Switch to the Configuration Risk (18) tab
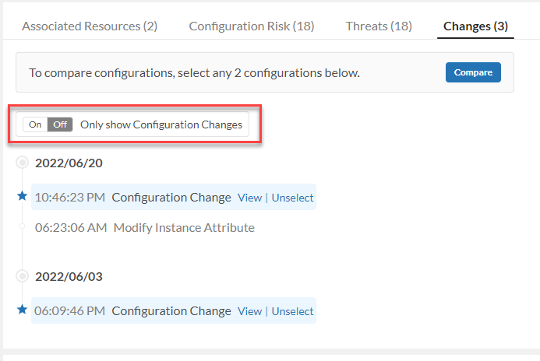Image resolution: width=540 pixels, height=361 pixels. (252, 26)
